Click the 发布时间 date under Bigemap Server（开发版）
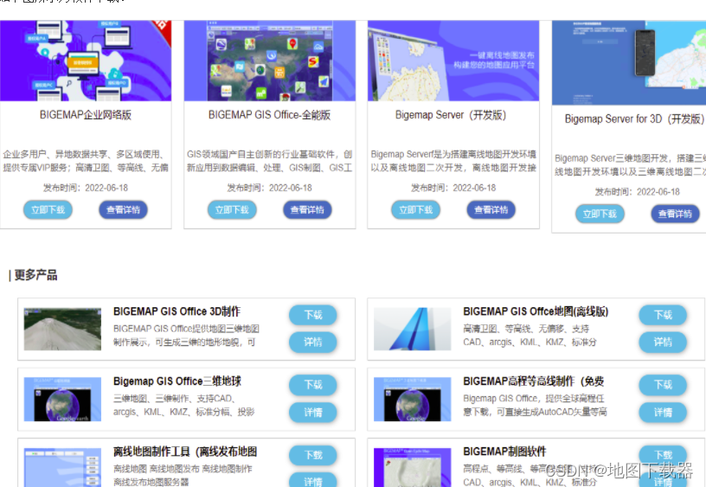The image size is (706, 487). [453, 188]
